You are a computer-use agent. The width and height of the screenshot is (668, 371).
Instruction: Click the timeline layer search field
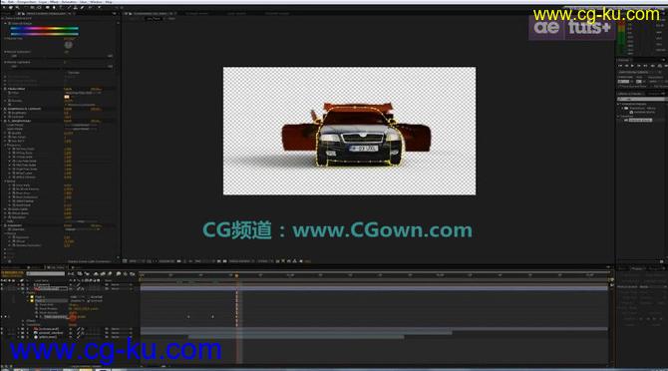[x=46, y=273]
